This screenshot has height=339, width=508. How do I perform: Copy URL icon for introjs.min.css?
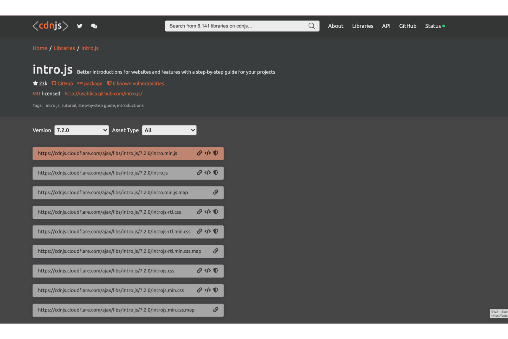[199, 290]
